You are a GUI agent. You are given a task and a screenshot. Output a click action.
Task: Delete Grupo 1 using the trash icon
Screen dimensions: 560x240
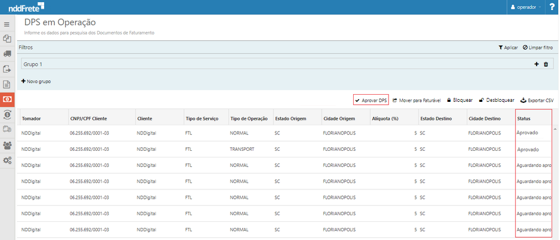pos(546,64)
